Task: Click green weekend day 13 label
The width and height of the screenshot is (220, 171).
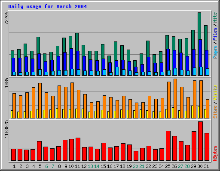Action: click(90, 166)
